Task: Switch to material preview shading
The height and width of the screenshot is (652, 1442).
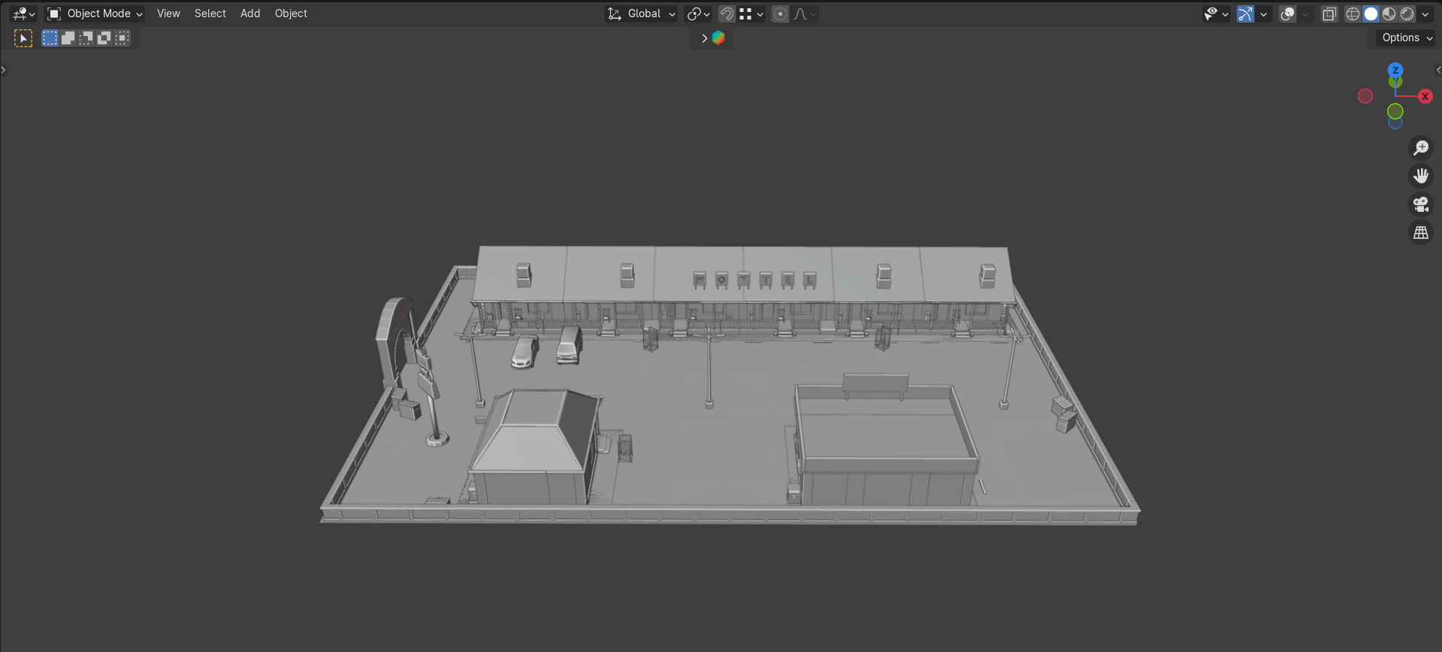Action: 1389,14
